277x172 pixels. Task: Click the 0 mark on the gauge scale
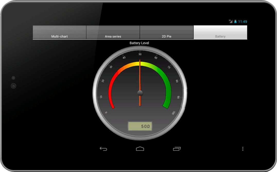coord(107,112)
